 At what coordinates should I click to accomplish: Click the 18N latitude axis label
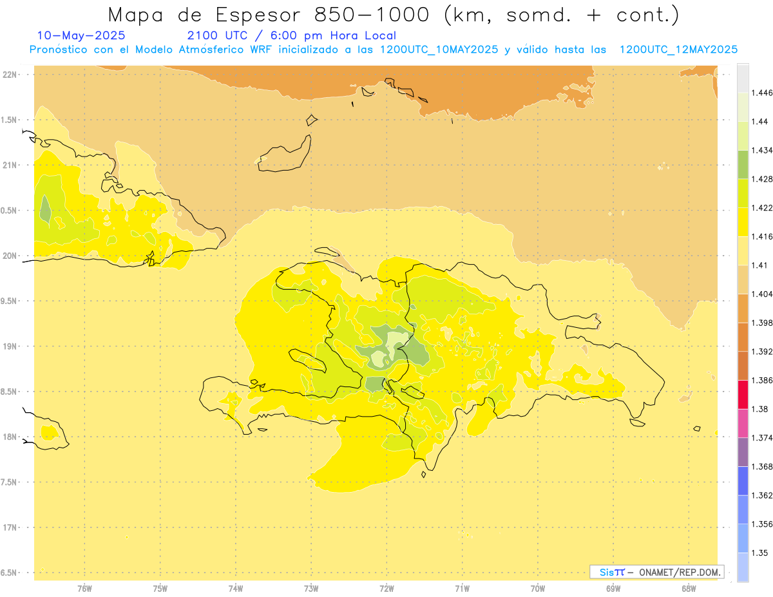[x=10, y=437]
